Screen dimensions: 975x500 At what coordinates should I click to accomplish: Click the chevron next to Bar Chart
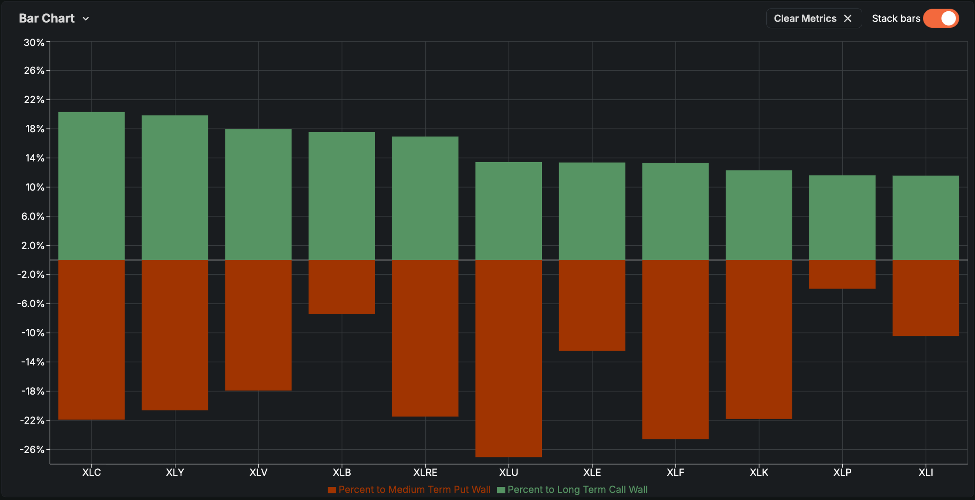coord(86,19)
